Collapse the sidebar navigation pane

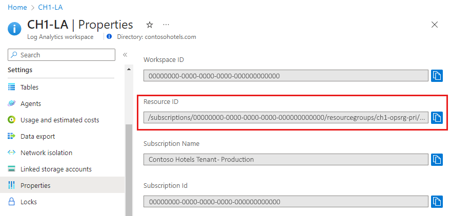[125, 55]
